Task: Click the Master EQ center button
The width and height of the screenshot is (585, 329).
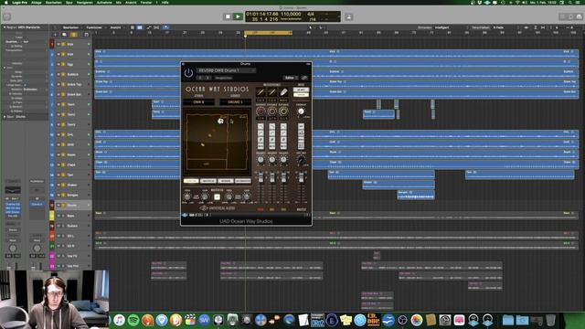Action: [217, 196]
